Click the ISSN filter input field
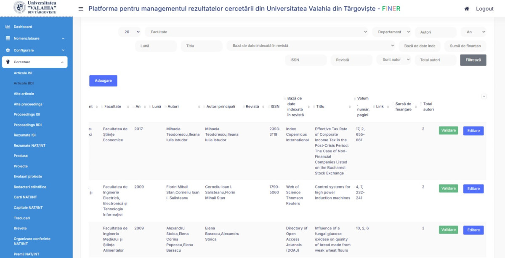 tap(306, 60)
